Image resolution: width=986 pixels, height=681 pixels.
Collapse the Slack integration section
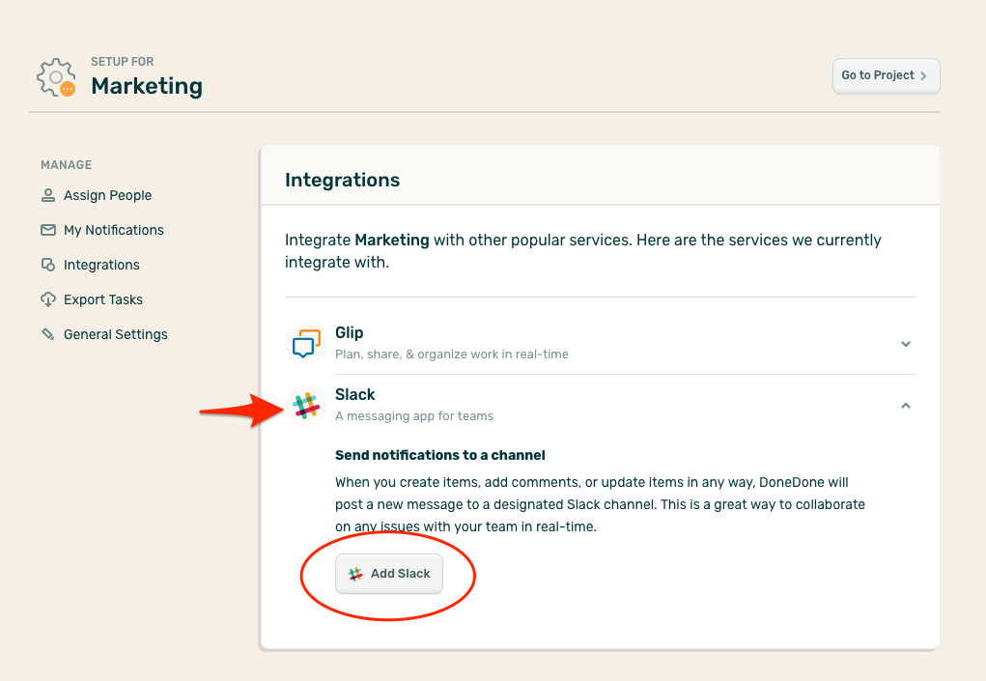click(906, 406)
